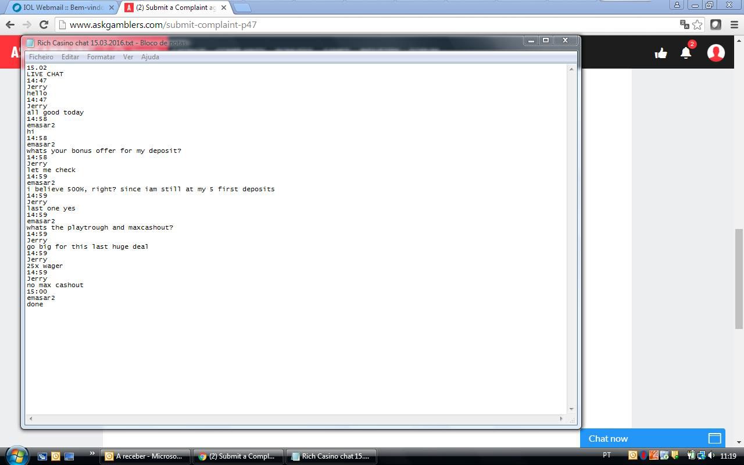The image size is (744, 465).
Task: Click Notepad vertical scrollbar up arrow
Action: (x=571, y=69)
